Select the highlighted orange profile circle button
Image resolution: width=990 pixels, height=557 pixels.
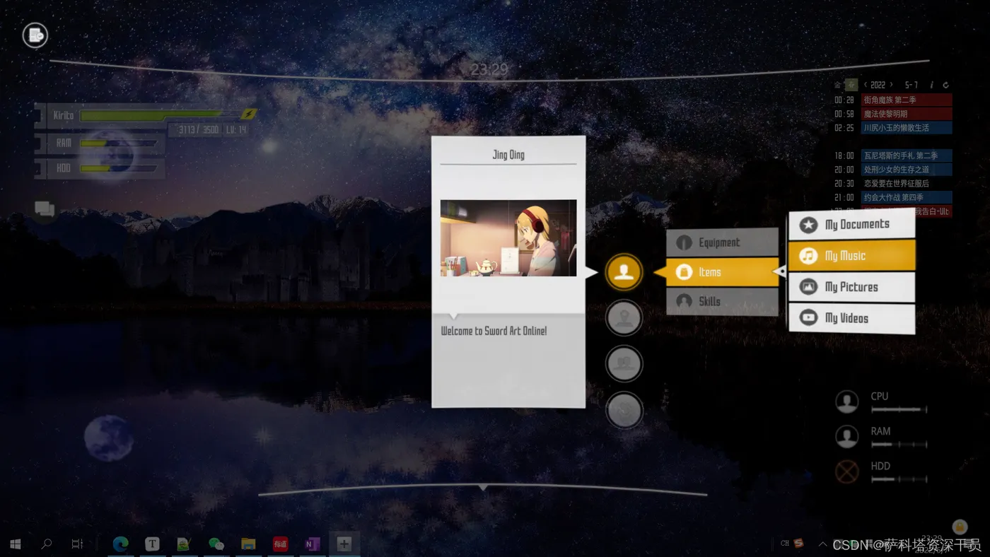click(x=624, y=272)
